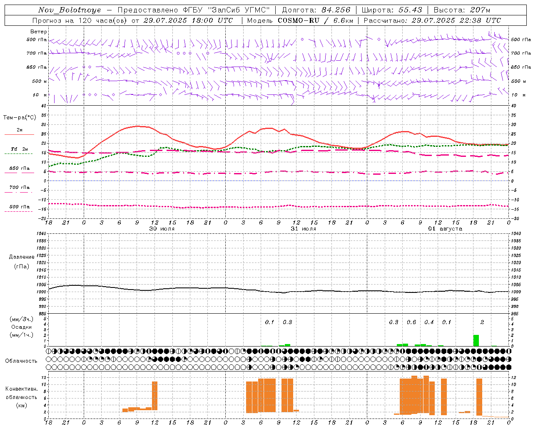Click the 30 июля date label
533x426 pixels.
coord(162,229)
